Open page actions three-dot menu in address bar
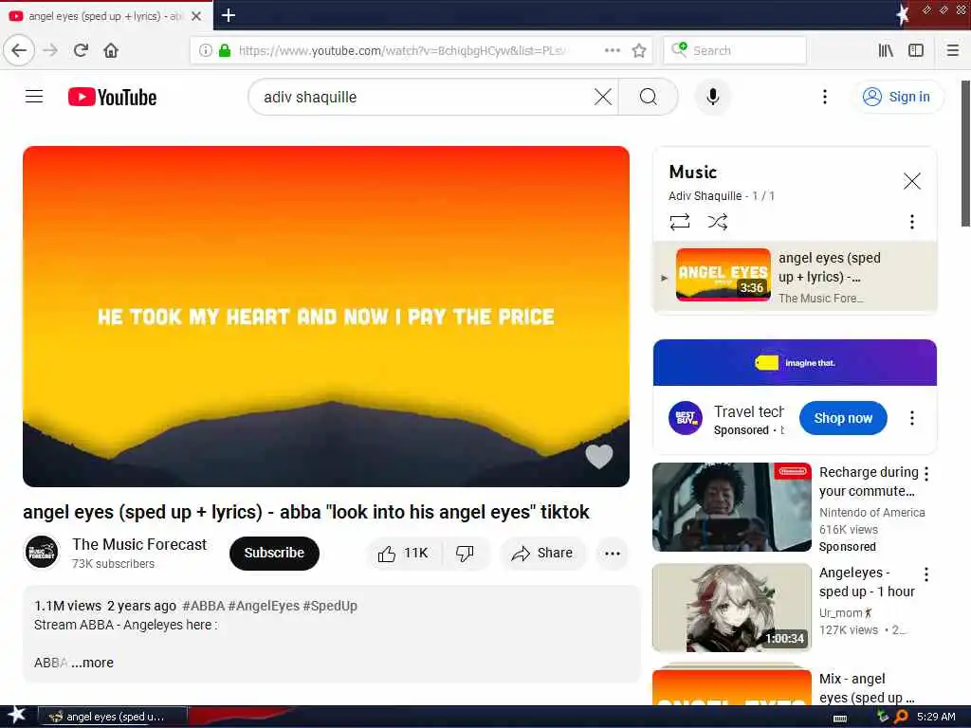Image resolution: width=971 pixels, height=728 pixels. 612,50
